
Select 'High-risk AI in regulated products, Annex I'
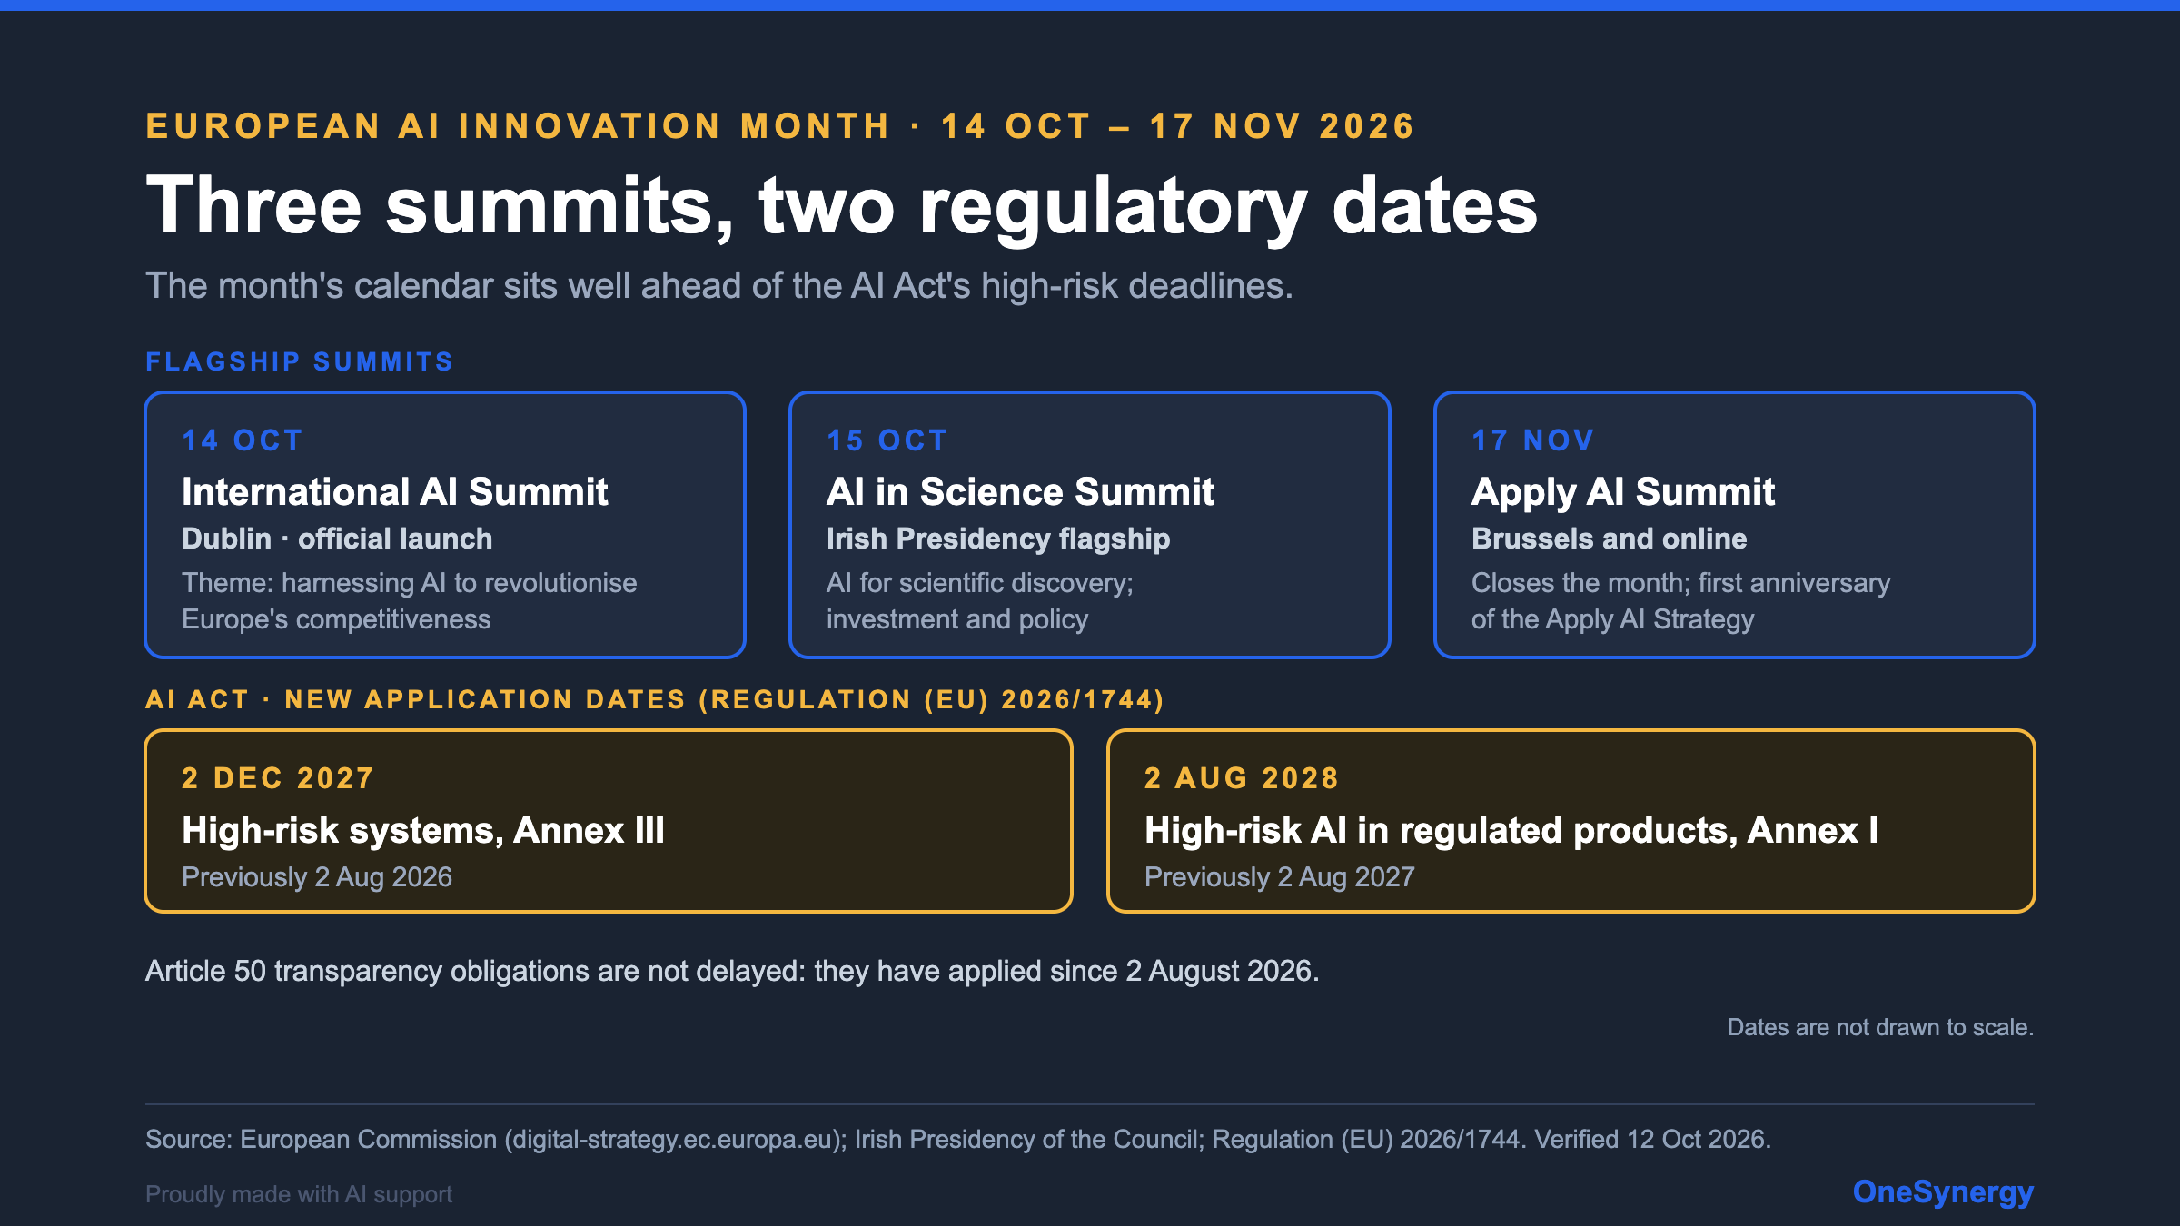pos(1511,831)
